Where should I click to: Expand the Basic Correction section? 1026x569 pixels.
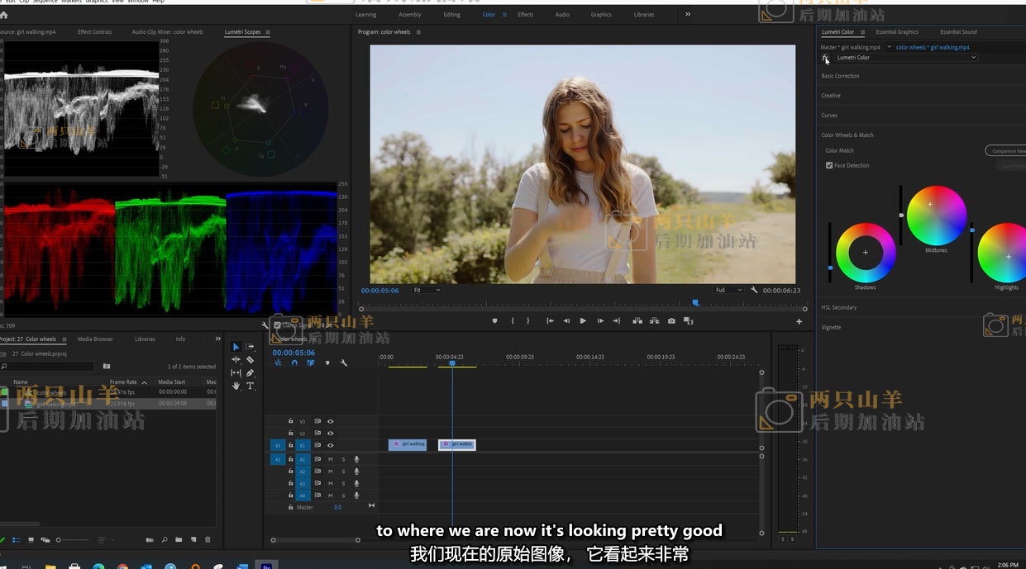pyautogui.click(x=840, y=76)
